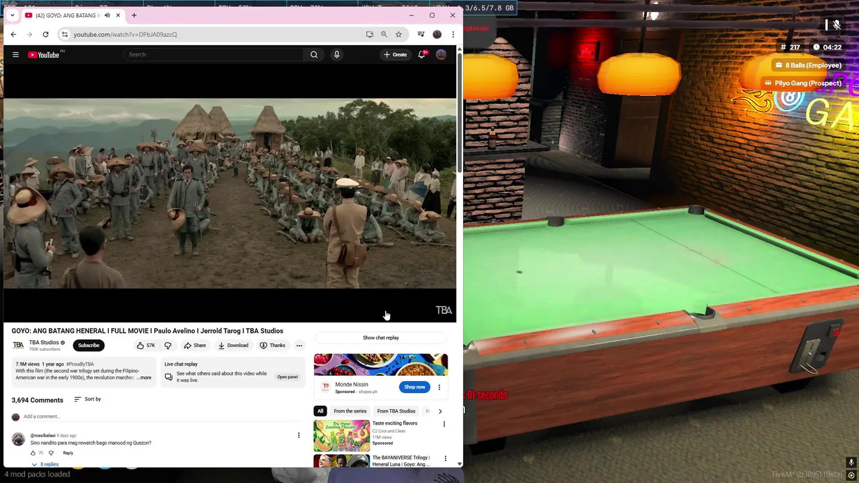Like rossibalasi's comment
This screenshot has height=483, width=859.
(33, 453)
